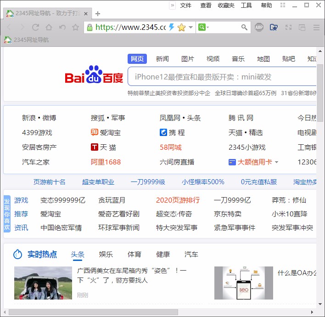
Task: Click the fullscreen screenshot icon
Action: point(289,27)
